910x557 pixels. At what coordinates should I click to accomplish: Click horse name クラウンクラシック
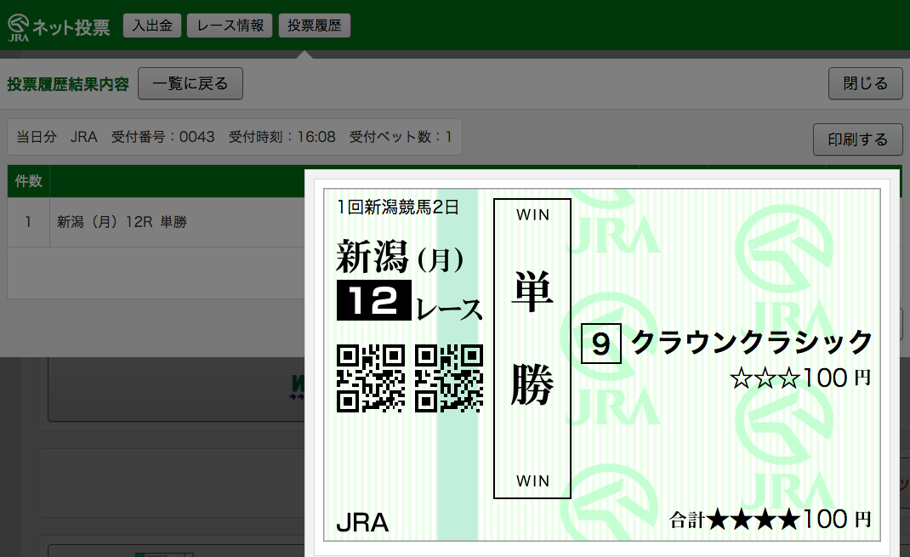[752, 342]
